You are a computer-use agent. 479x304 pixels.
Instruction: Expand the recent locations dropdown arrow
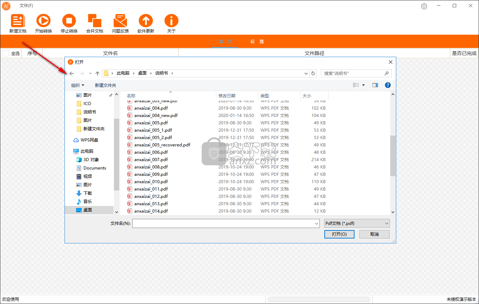tap(90, 74)
